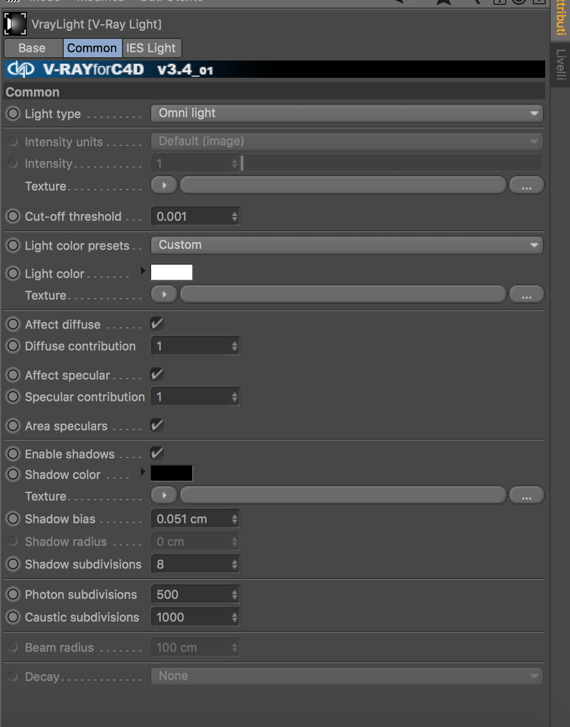Toggle keyframe circle for Affect specular
This screenshot has height=727, width=570.
click(x=13, y=375)
